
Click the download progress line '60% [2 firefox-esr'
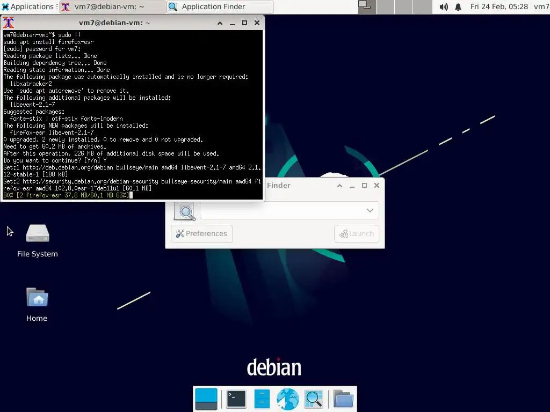point(66,195)
